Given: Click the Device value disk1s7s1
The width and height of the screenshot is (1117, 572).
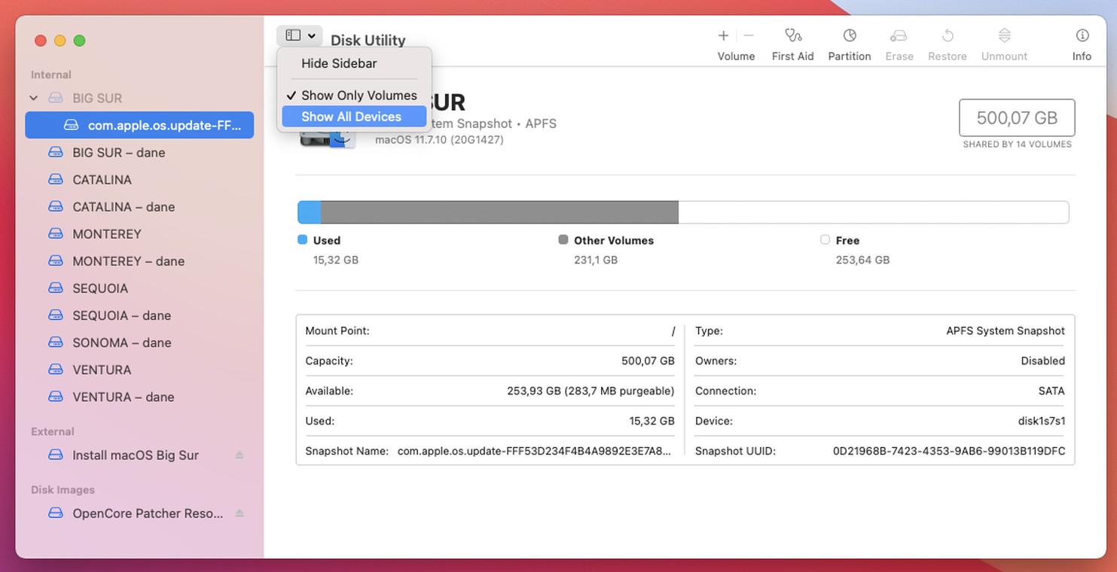Looking at the screenshot, I should 1042,421.
